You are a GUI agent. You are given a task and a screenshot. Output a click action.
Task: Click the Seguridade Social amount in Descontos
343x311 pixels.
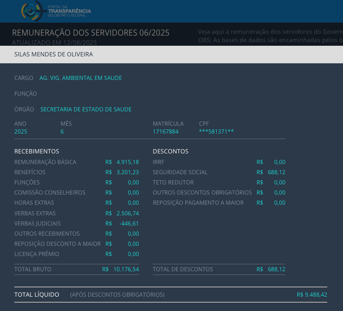(276, 172)
